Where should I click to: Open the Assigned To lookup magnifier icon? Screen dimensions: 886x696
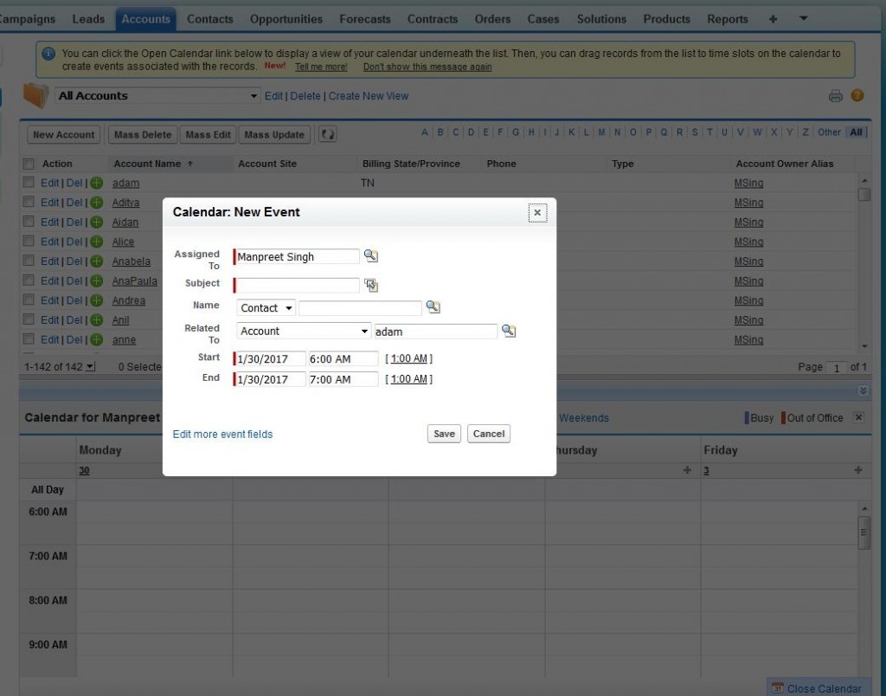(373, 256)
